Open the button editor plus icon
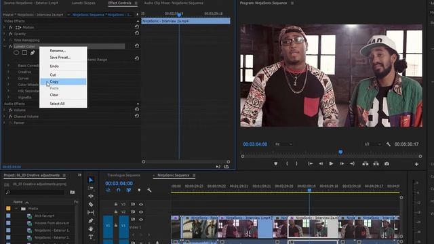Image resolution: width=434 pixels, height=244 pixels. [x=416, y=164]
